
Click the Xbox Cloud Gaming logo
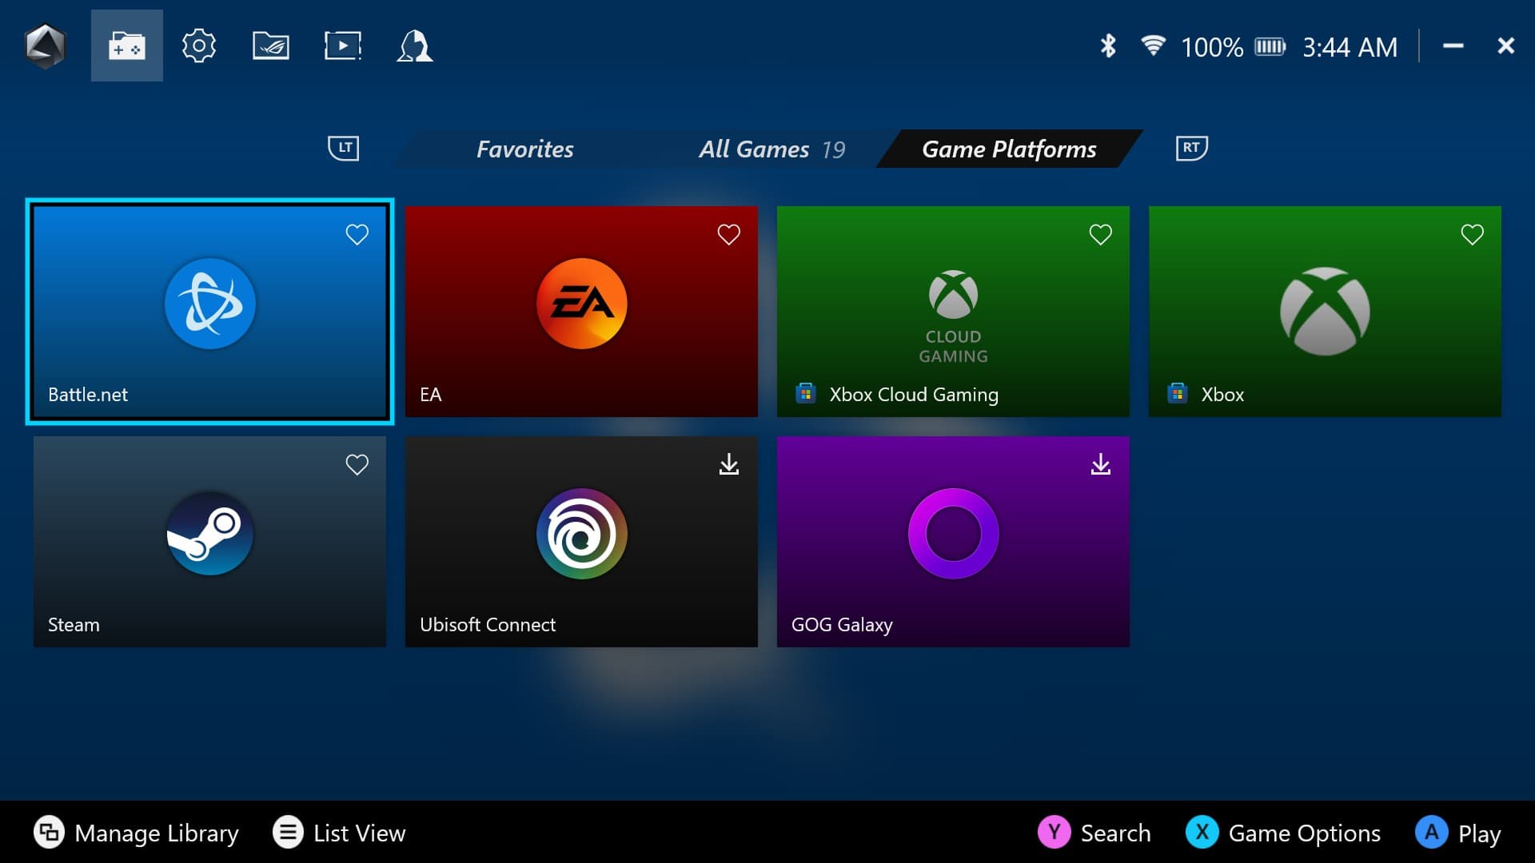pyautogui.click(x=953, y=318)
